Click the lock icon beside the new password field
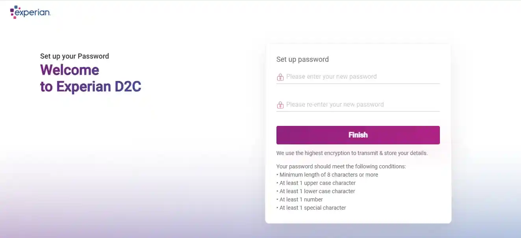The height and width of the screenshot is (238, 521). pos(280,77)
